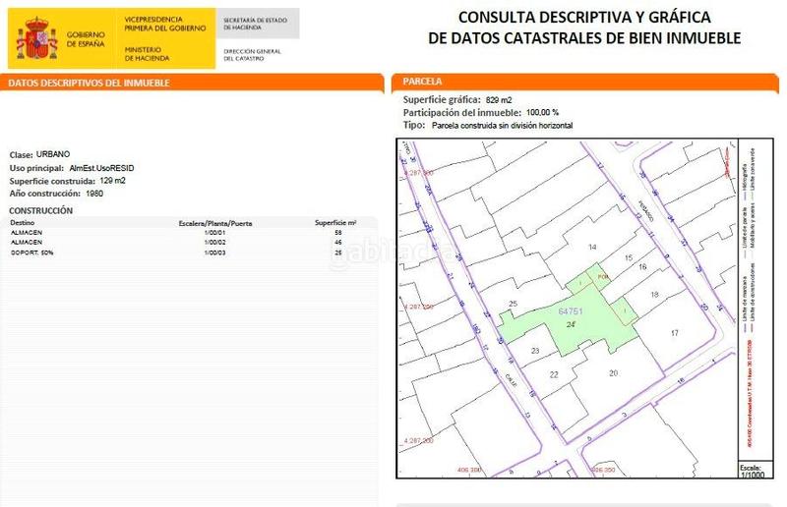This screenshot has height=507, width=787.
Task: Select parcel 14 on the cadastral map
Action: 592,247
